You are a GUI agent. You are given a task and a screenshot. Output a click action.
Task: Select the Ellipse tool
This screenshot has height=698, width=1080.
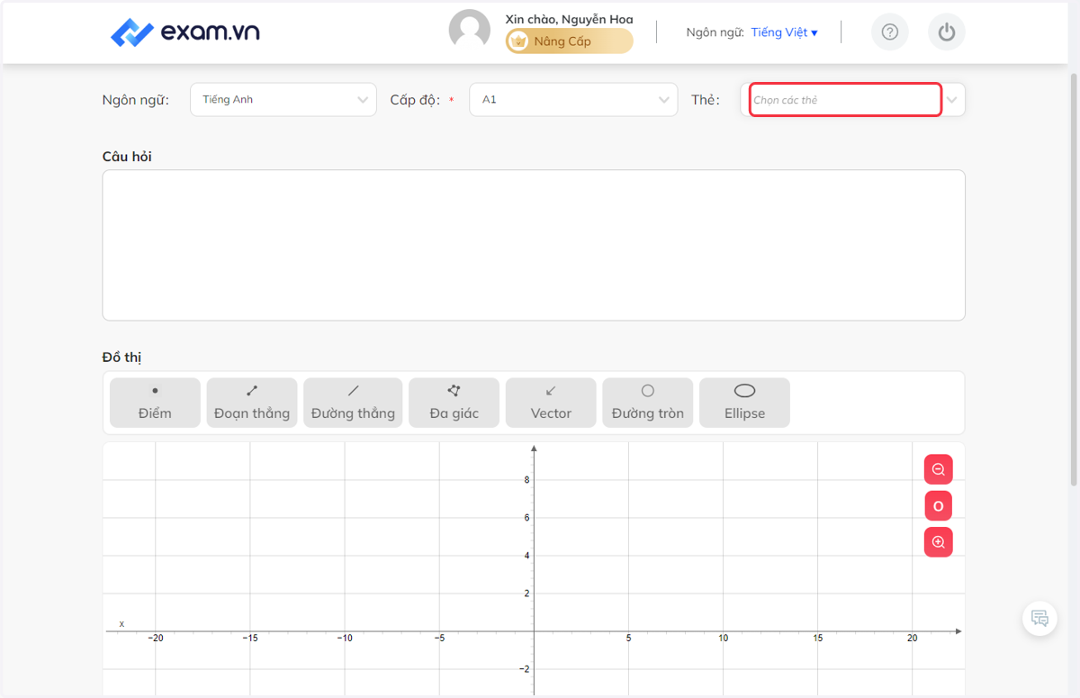point(744,403)
